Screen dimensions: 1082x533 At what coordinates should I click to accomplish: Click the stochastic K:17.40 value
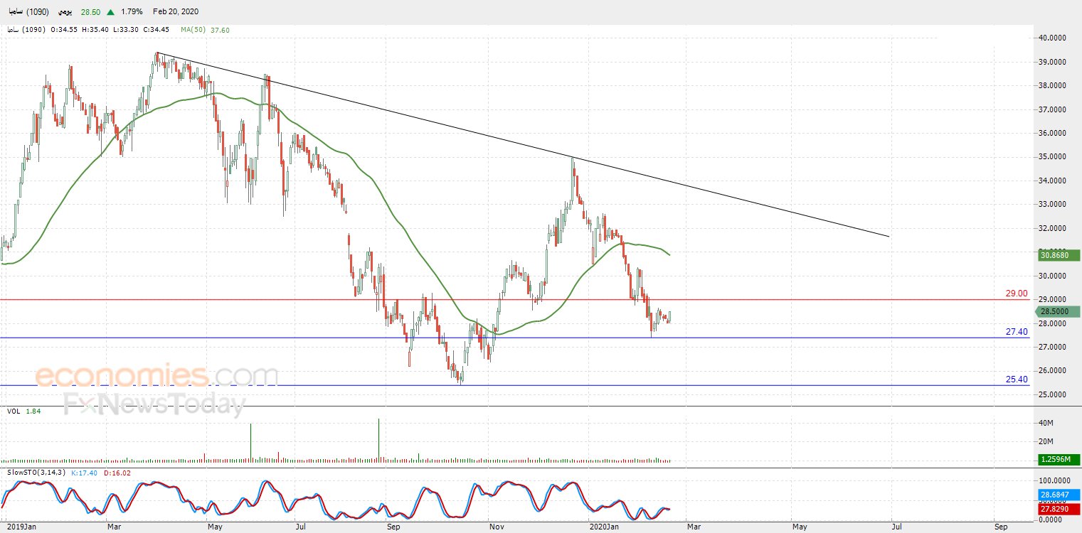pos(84,473)
